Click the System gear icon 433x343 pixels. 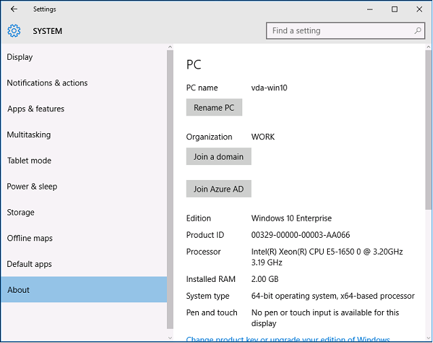pyautogui.click(x=14, y=31)
